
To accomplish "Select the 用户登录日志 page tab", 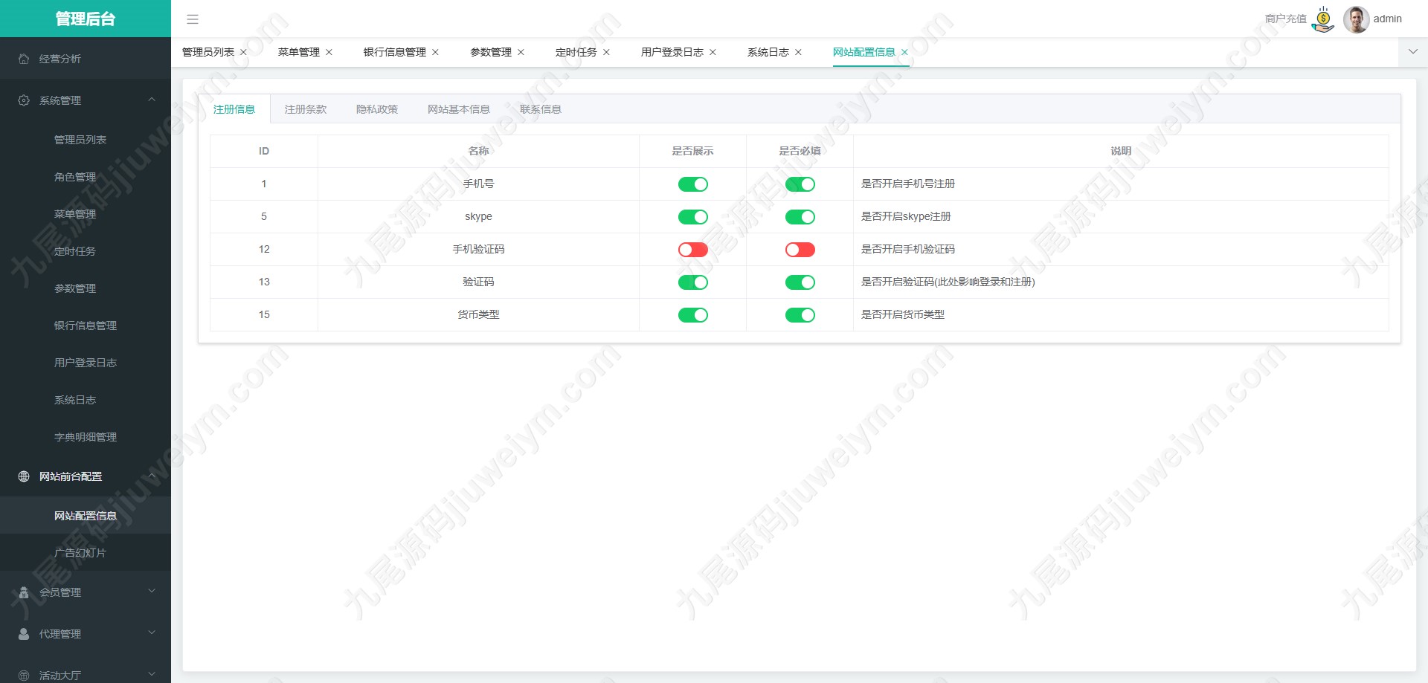I will [672, 52].
